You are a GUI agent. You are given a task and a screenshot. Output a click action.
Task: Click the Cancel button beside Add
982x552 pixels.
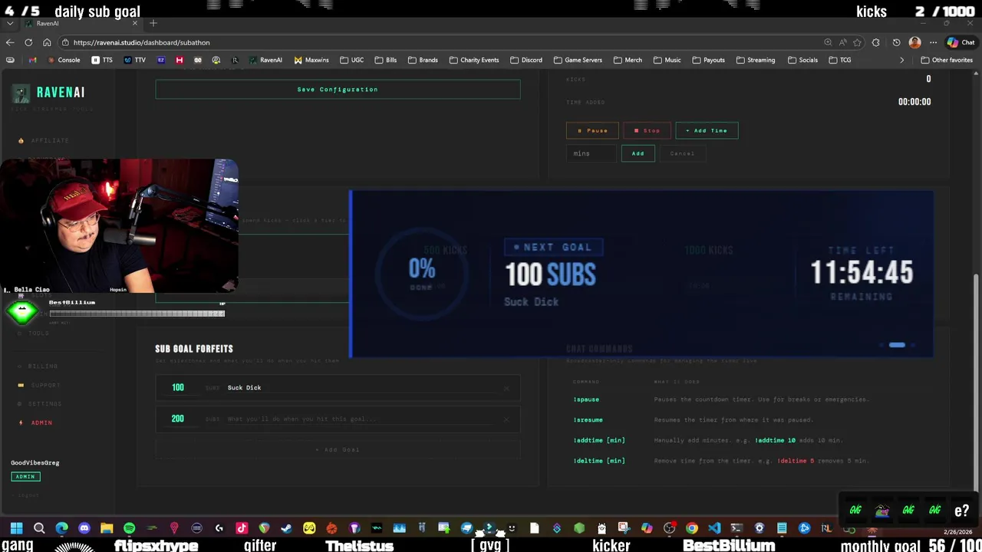[682, 153]
